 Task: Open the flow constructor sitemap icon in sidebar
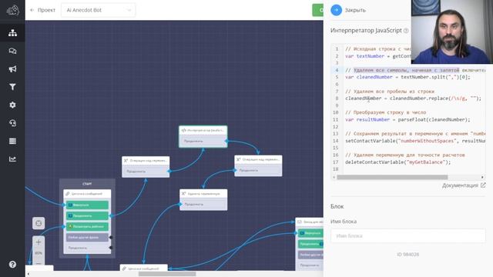[12, 32]
